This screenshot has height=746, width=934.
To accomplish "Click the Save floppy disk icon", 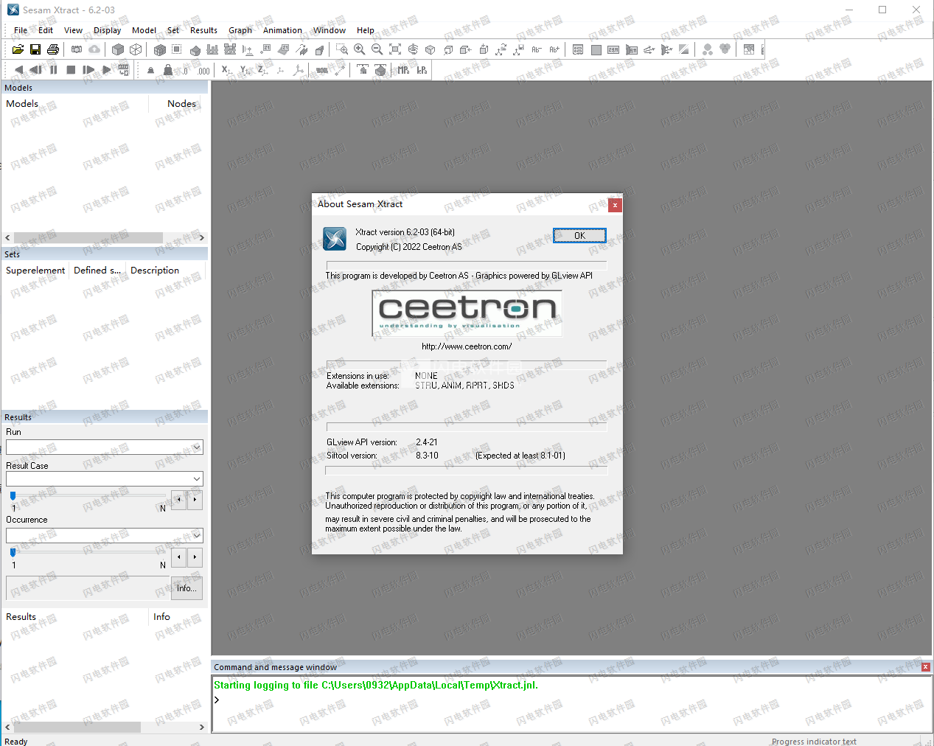I will (x=35, y=49).
